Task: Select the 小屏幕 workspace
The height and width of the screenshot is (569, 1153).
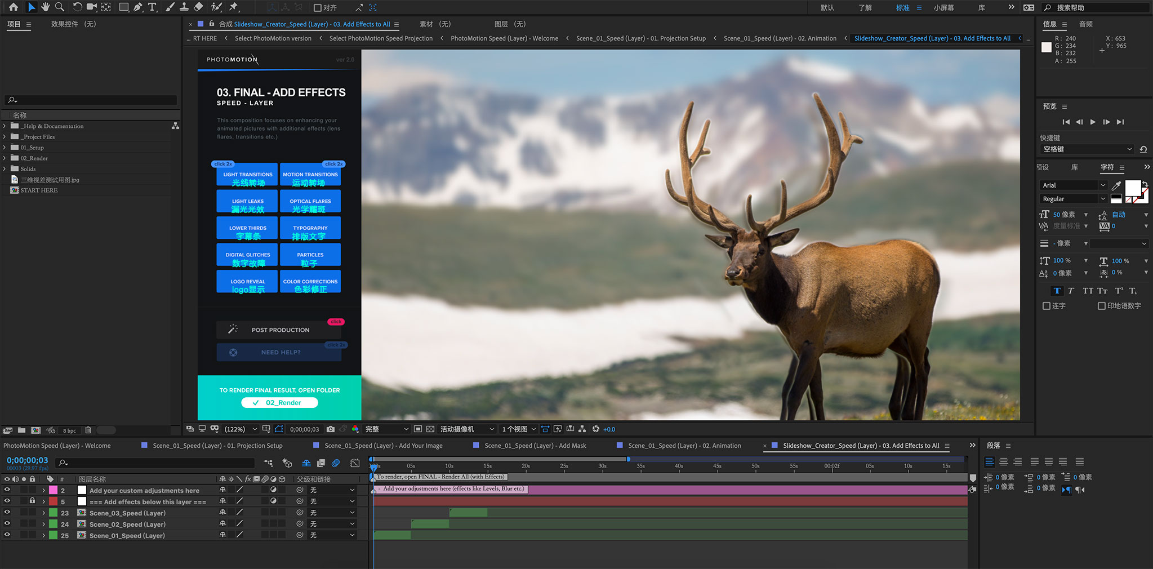Action: click(x=943, y=8)
